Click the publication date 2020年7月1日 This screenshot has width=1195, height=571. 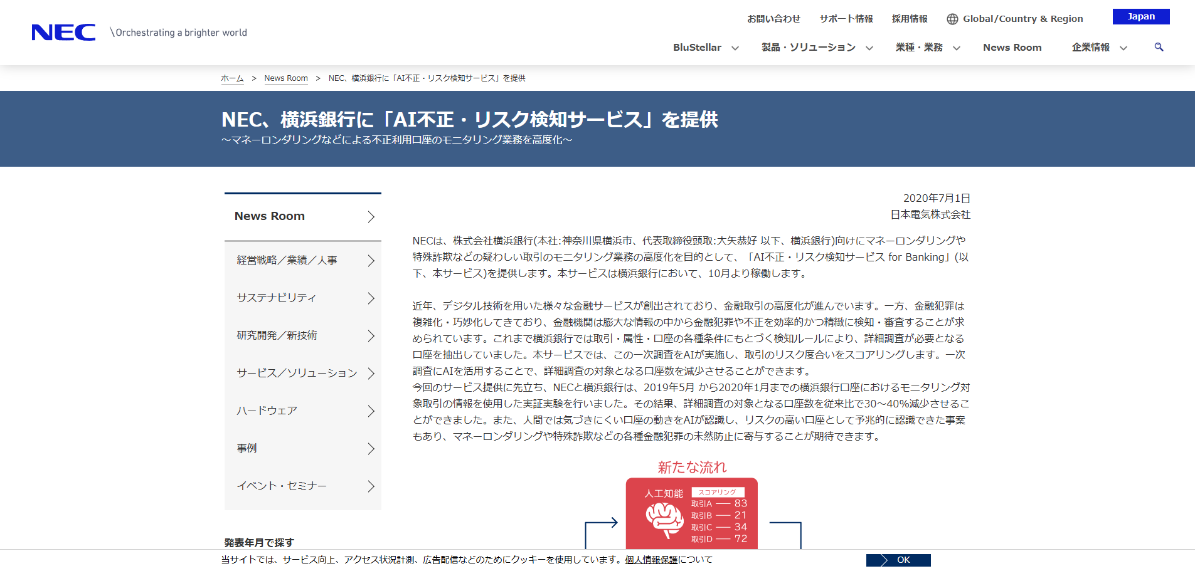[937, 198]
